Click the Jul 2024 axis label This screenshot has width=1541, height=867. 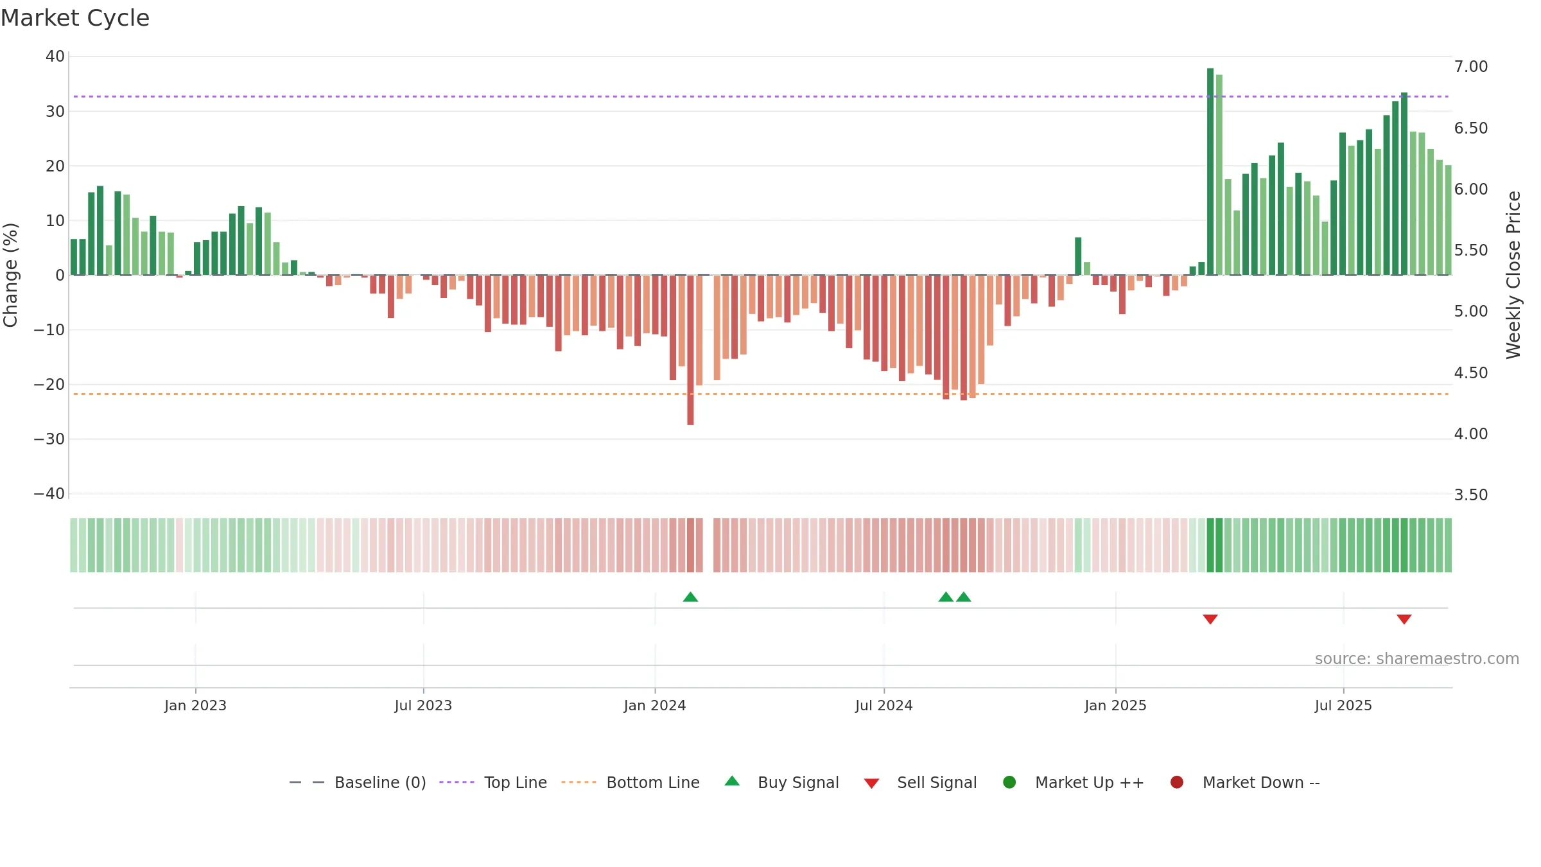click(884, 705)
